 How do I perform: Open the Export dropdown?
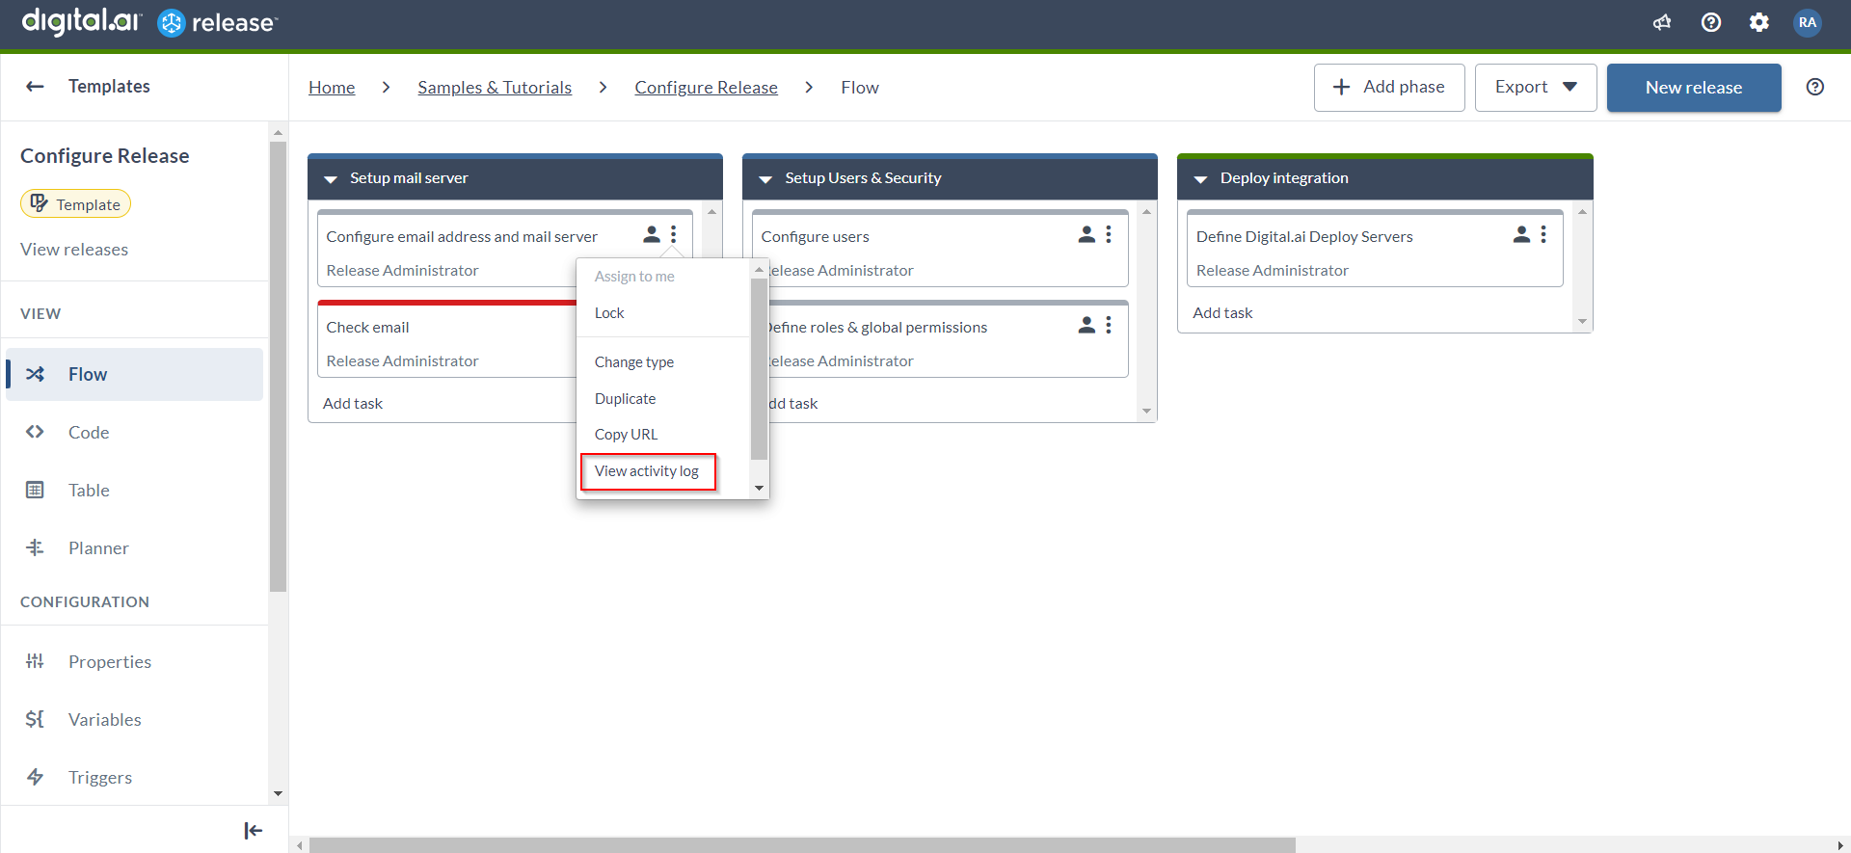click(1536, 88)
